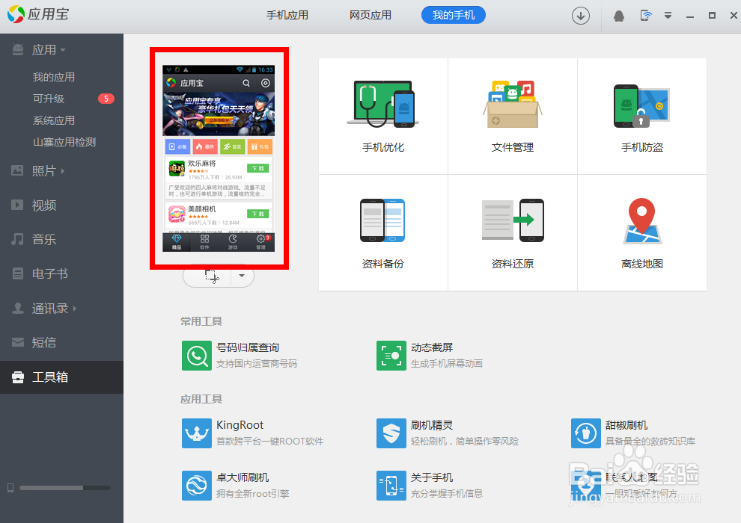The height and width of the screenshot is (523, 741).
Task: Click the phone screen preview thumbnail
Action: (219, 158)
